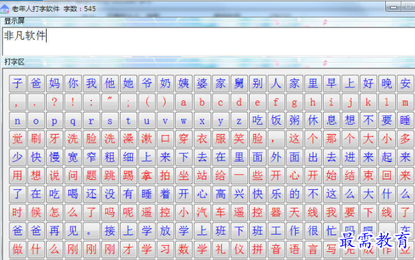Tap the 笑 character key

coord(239,139)
